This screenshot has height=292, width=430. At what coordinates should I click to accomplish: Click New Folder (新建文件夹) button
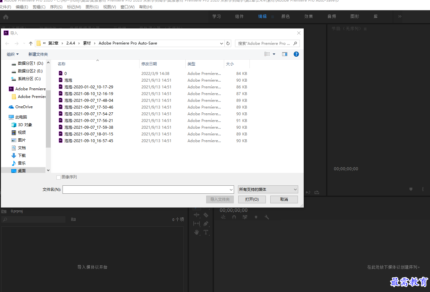[38, 54]
